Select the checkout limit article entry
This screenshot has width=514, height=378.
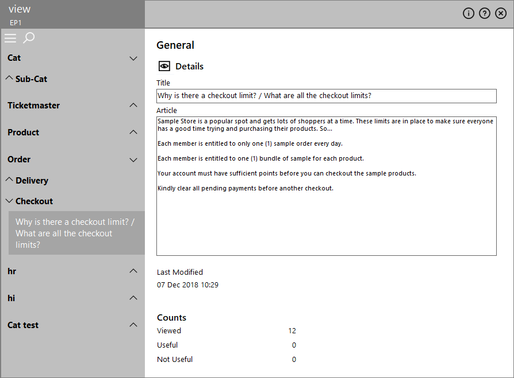point(76,233)
